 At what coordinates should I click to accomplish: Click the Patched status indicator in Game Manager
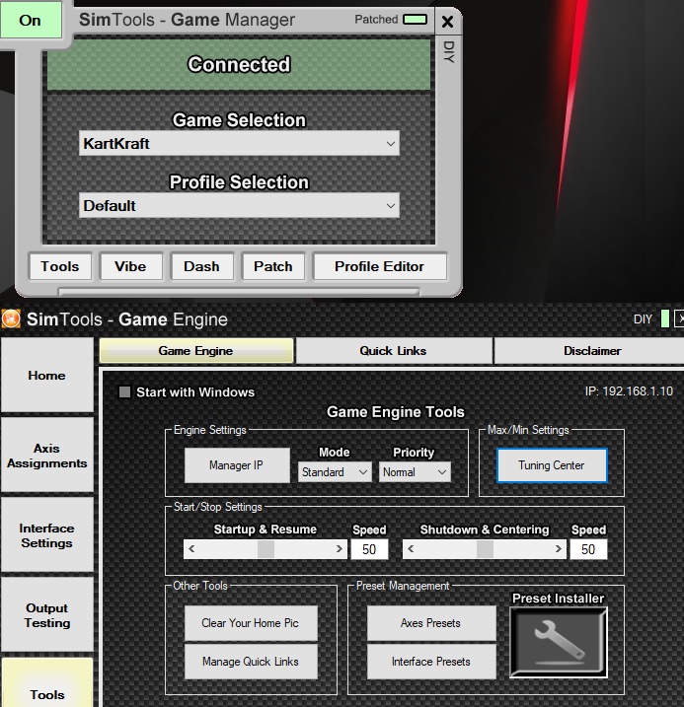point(415,20)
